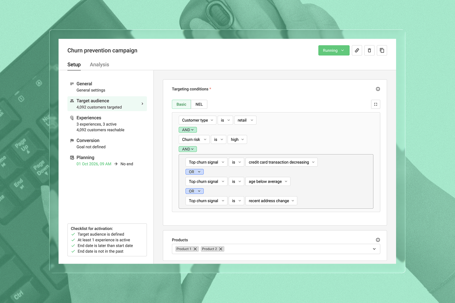
Task: Change OR operator below credit card row
Action: click(194, 172)
